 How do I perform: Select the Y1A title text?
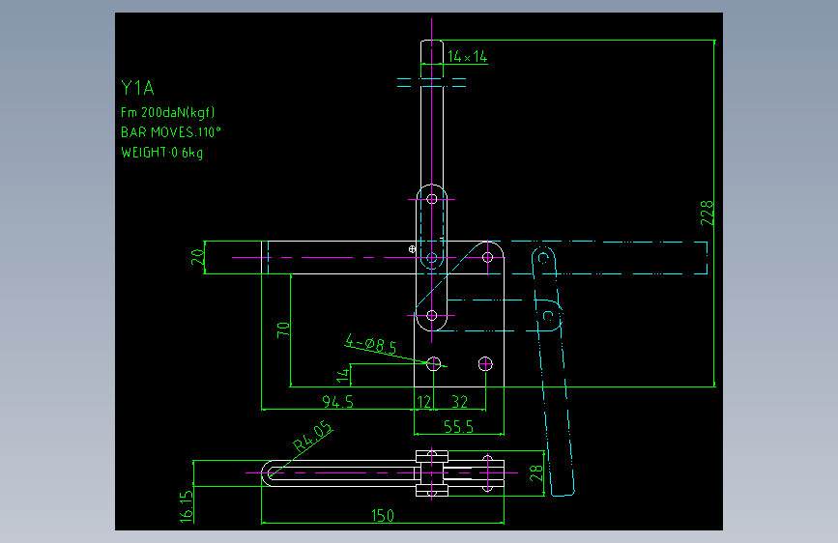tap(137, 88)
